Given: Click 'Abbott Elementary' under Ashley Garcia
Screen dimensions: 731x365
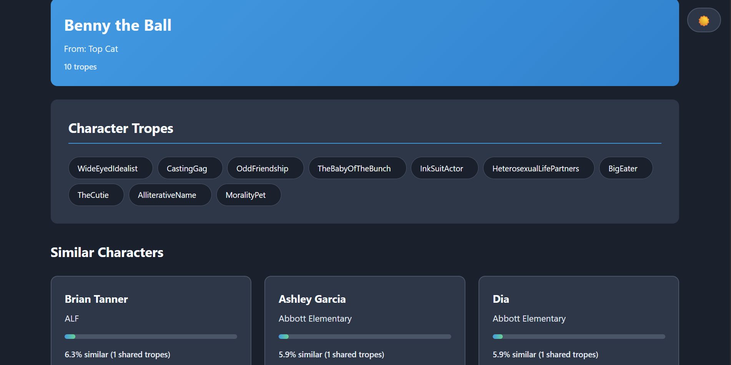Looking at the screenshot, I should pos(315,319).
